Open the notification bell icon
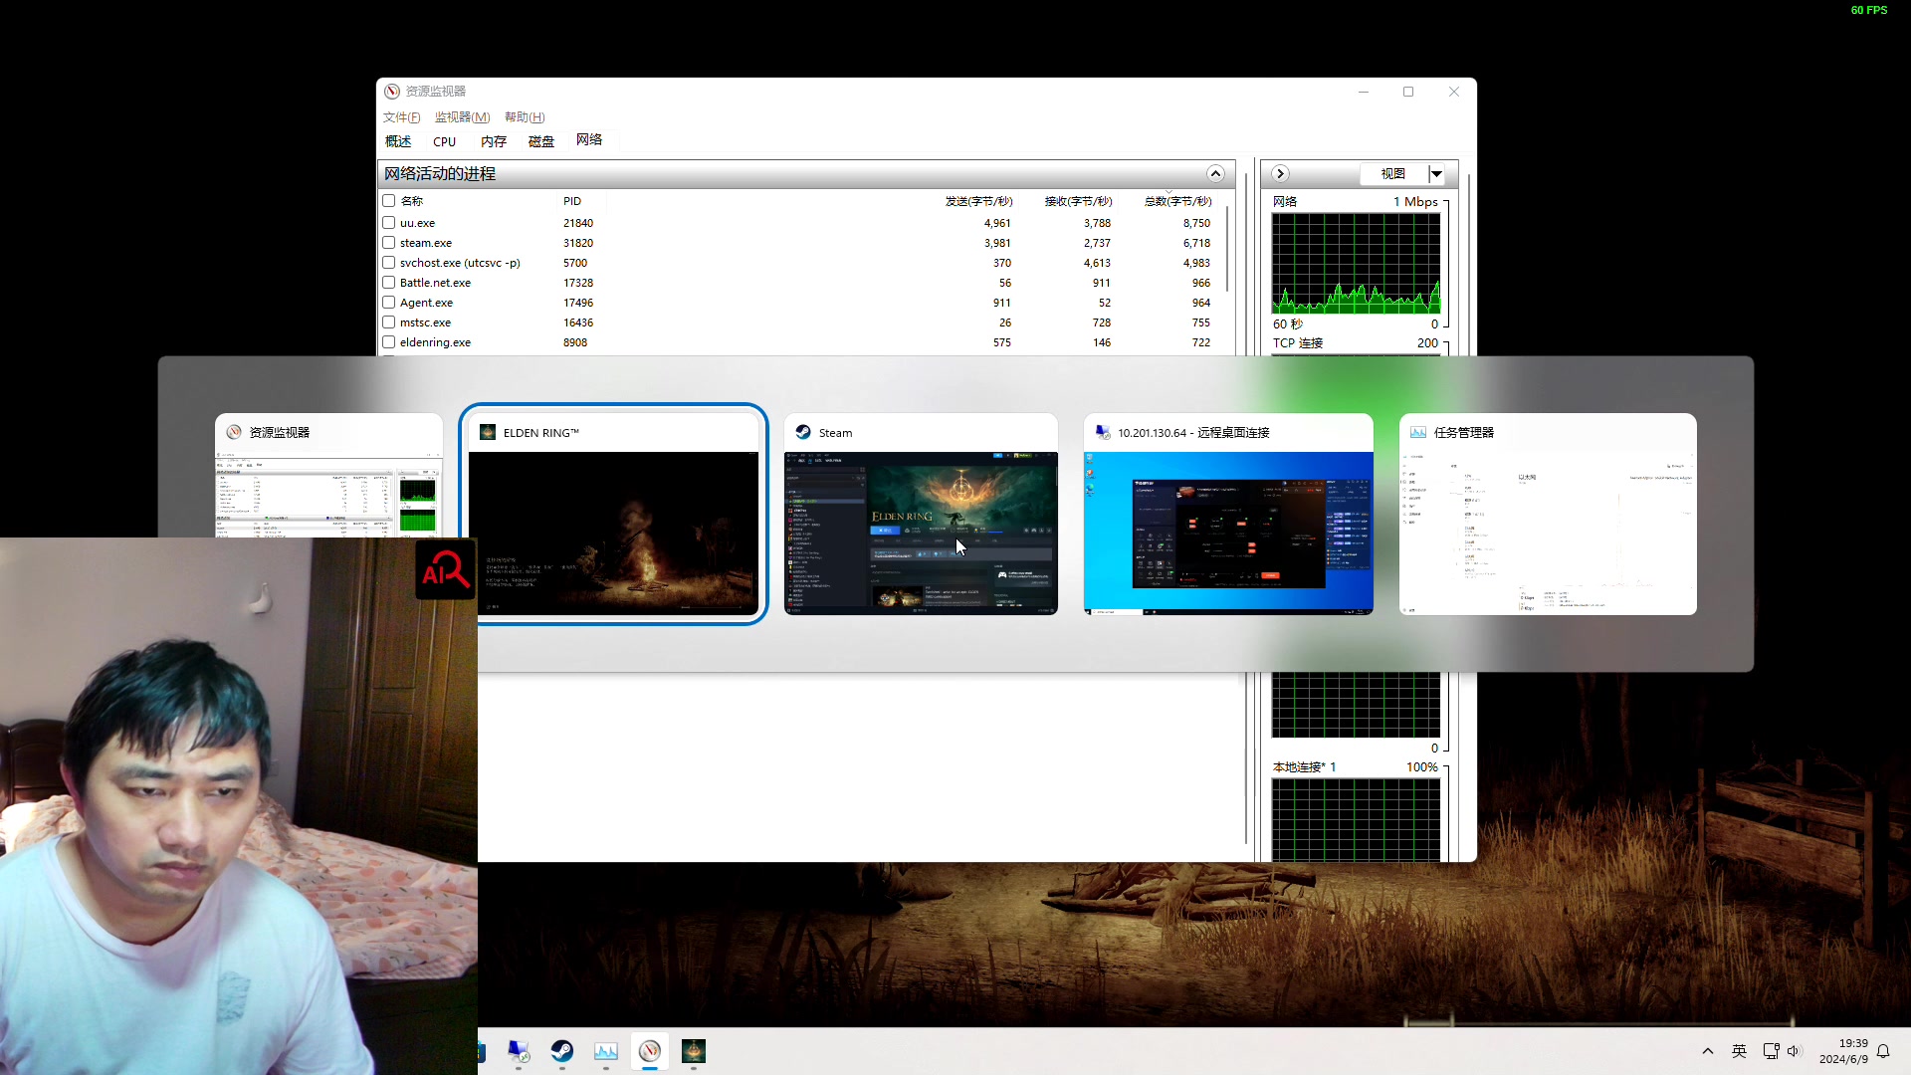 pyautogui.click(x=1883, y=1051)
